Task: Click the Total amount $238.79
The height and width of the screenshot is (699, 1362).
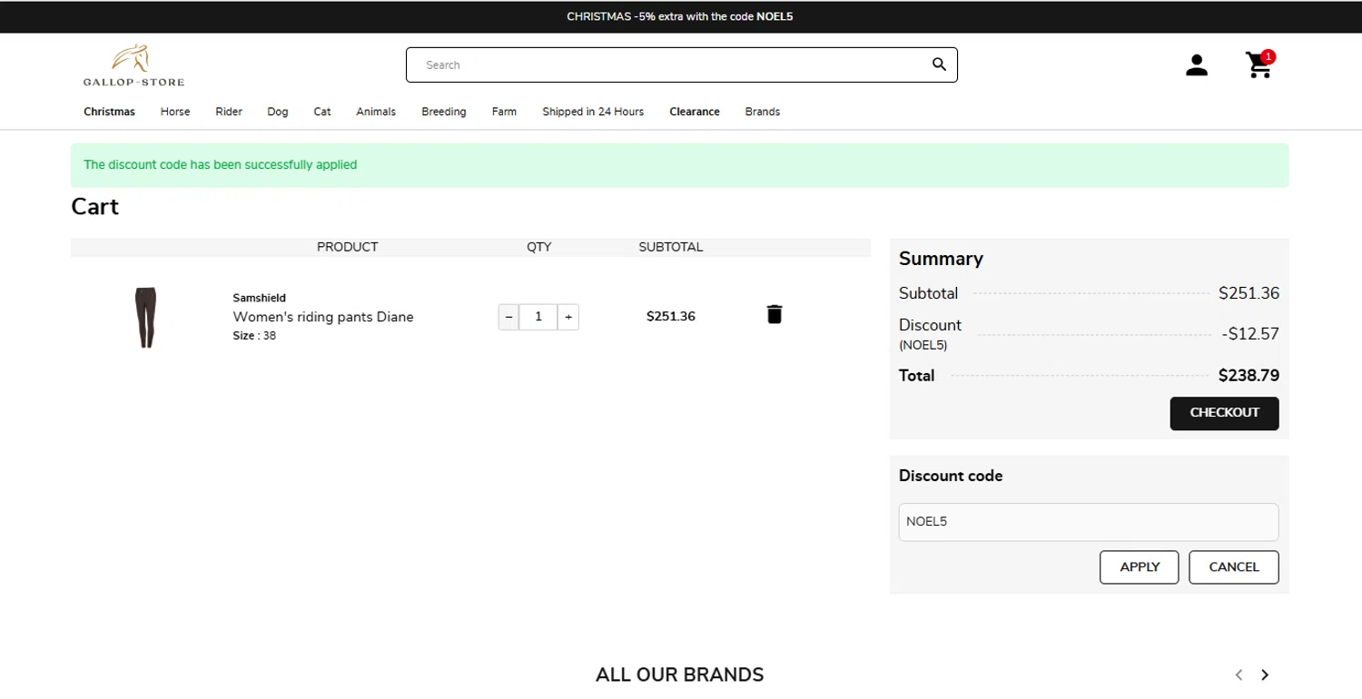Action: (1248, 376)
